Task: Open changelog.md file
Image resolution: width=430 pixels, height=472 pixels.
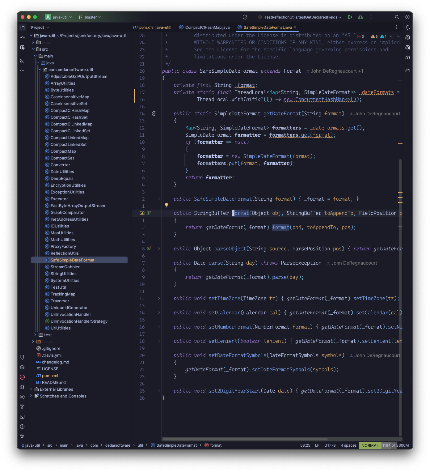Action: (55, 362)
